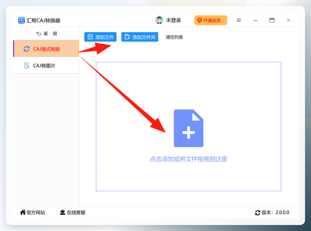Open 在线客服 online support
The height and width of the screenshot is (231, 311).
point(73,213)
